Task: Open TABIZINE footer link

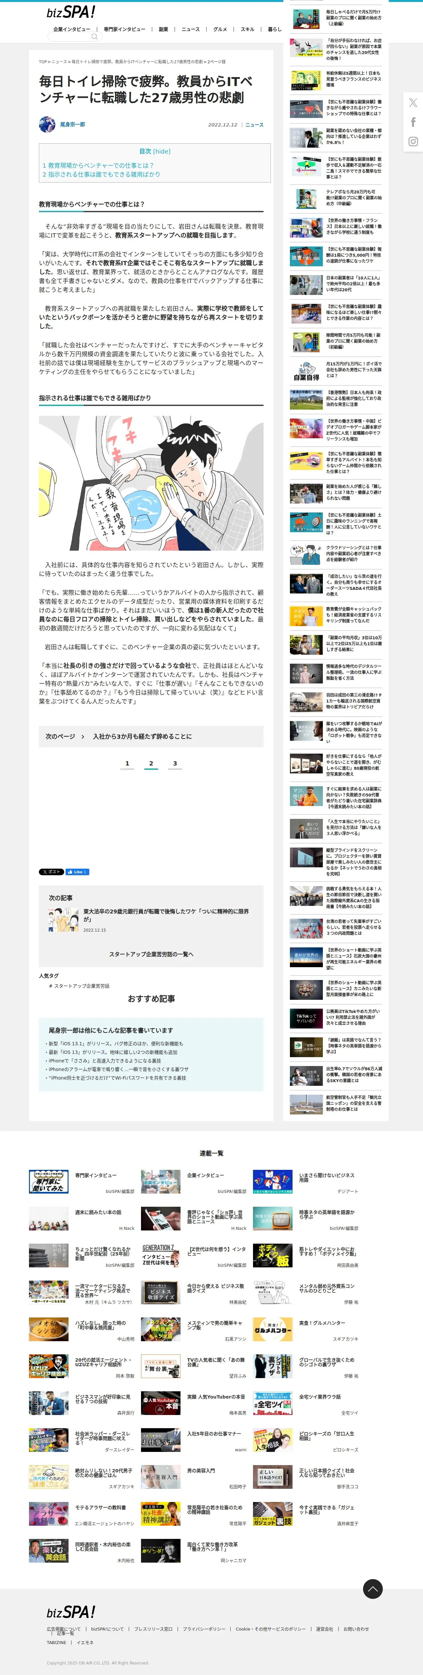Action: (x=57, y=1642)
